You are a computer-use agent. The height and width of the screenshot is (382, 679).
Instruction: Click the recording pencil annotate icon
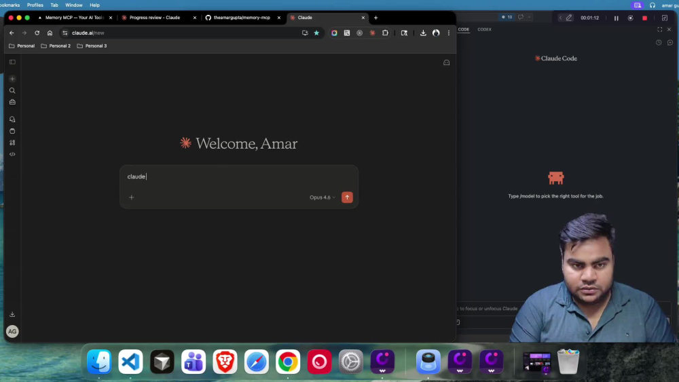pyautogui.click(x=569, y=18)
